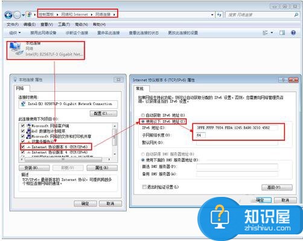This screenshot has width=303, height=241.
Task: Click the address bar location icon
Action: (x=30, y=14)
